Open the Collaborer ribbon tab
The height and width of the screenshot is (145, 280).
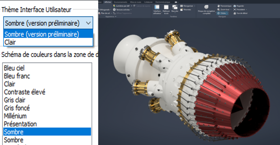148,2
